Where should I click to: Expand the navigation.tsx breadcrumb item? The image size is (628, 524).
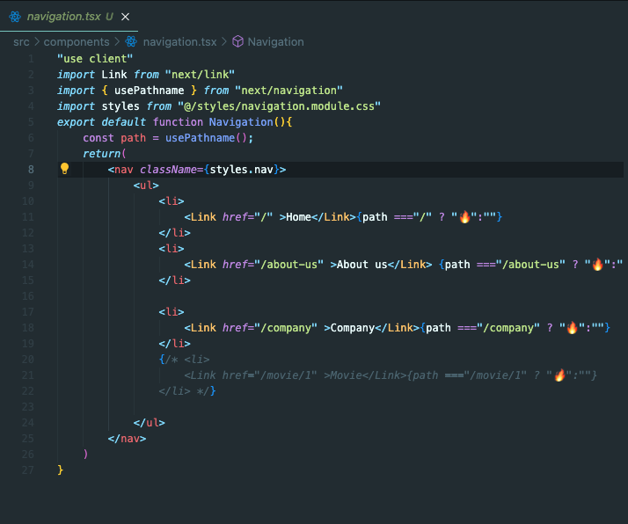pos(179,41)
